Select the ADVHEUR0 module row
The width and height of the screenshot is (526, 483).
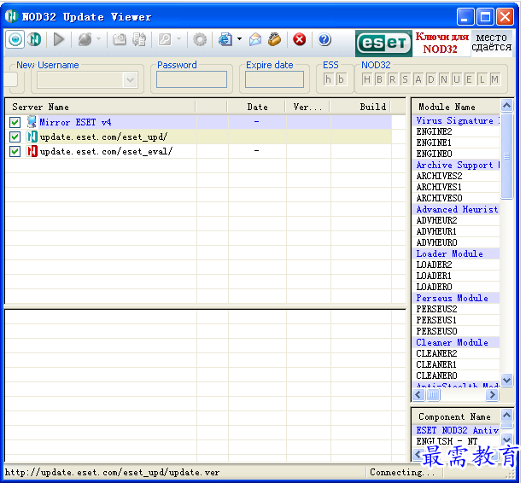[456, 242]
